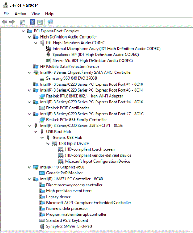Click the Microsoft Input Configuration Device icon

click(x=61, y=161)
